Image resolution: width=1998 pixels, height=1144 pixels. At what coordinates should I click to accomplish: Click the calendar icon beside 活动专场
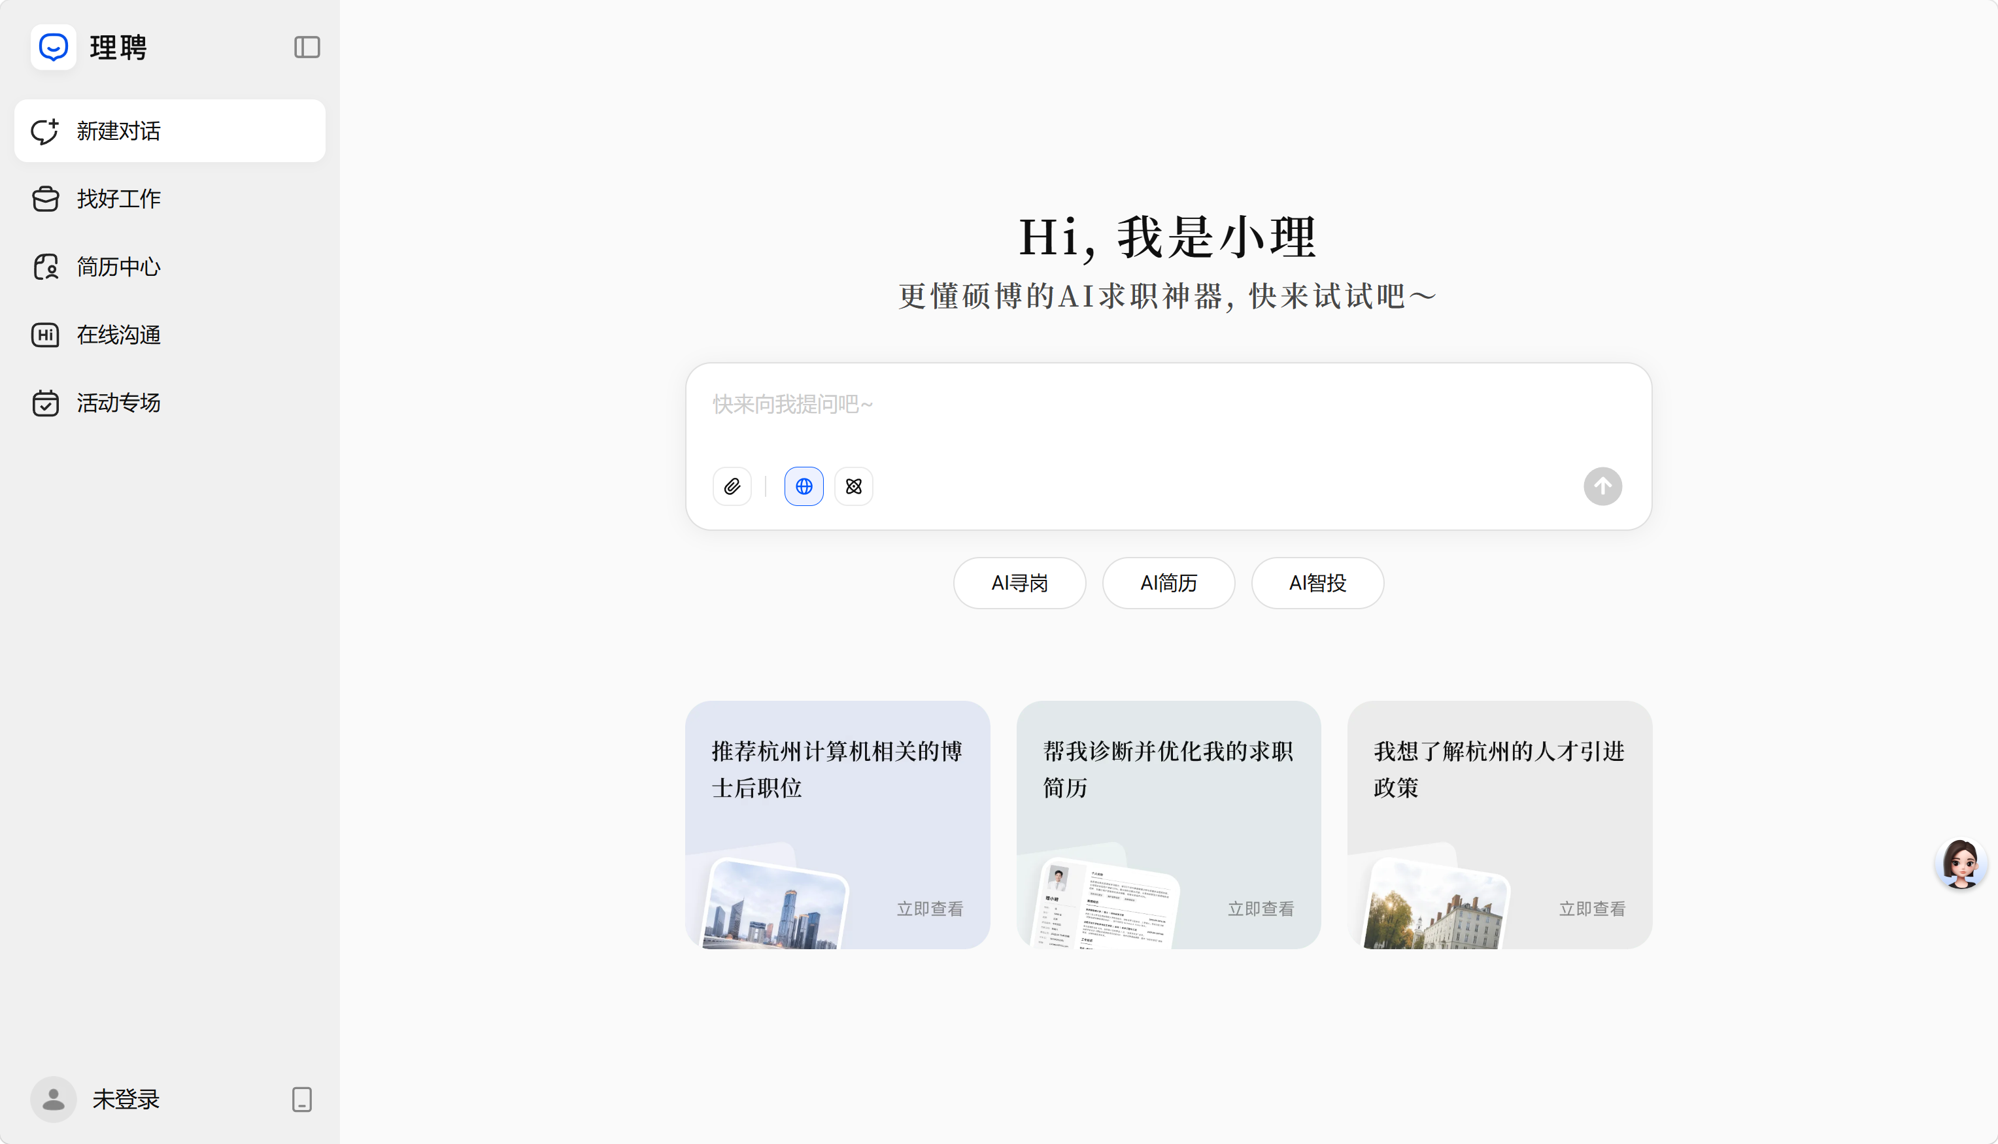[x=46, y=403]
